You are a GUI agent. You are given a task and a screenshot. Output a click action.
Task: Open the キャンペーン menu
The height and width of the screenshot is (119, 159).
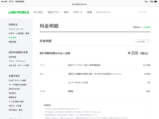(103, 12)
